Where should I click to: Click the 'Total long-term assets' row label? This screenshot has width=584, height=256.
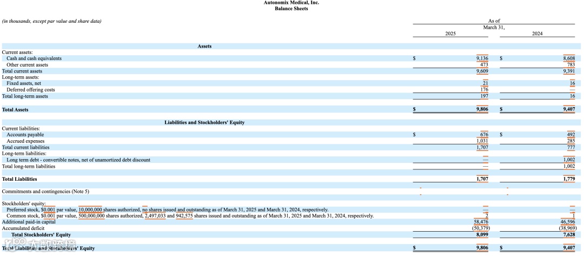pos(25,96)
